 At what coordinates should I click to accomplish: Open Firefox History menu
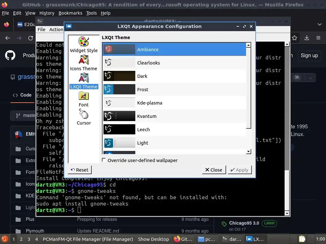pyautogui.click(x=47, y=13)
